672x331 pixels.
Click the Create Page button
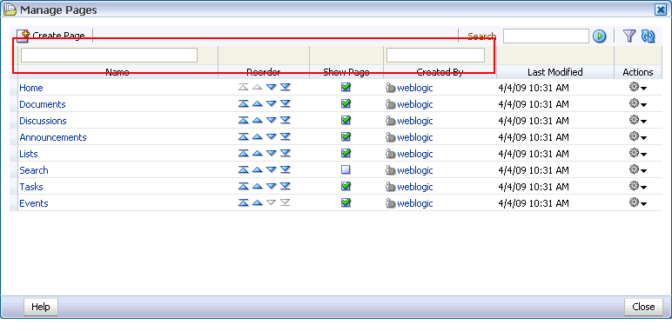pyautogui.click(x=51, y=36)
